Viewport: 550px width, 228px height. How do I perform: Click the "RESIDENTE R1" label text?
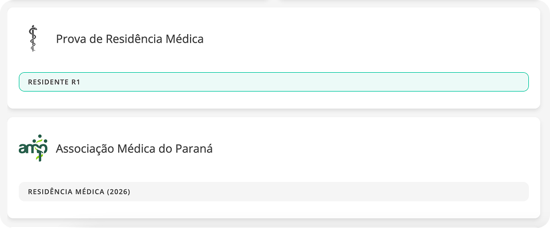tap(54, 82)
